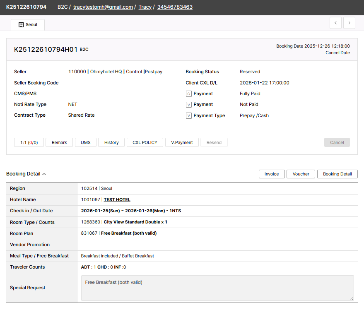
Task: Click the V.Payment button
Action: coord(182,142)
